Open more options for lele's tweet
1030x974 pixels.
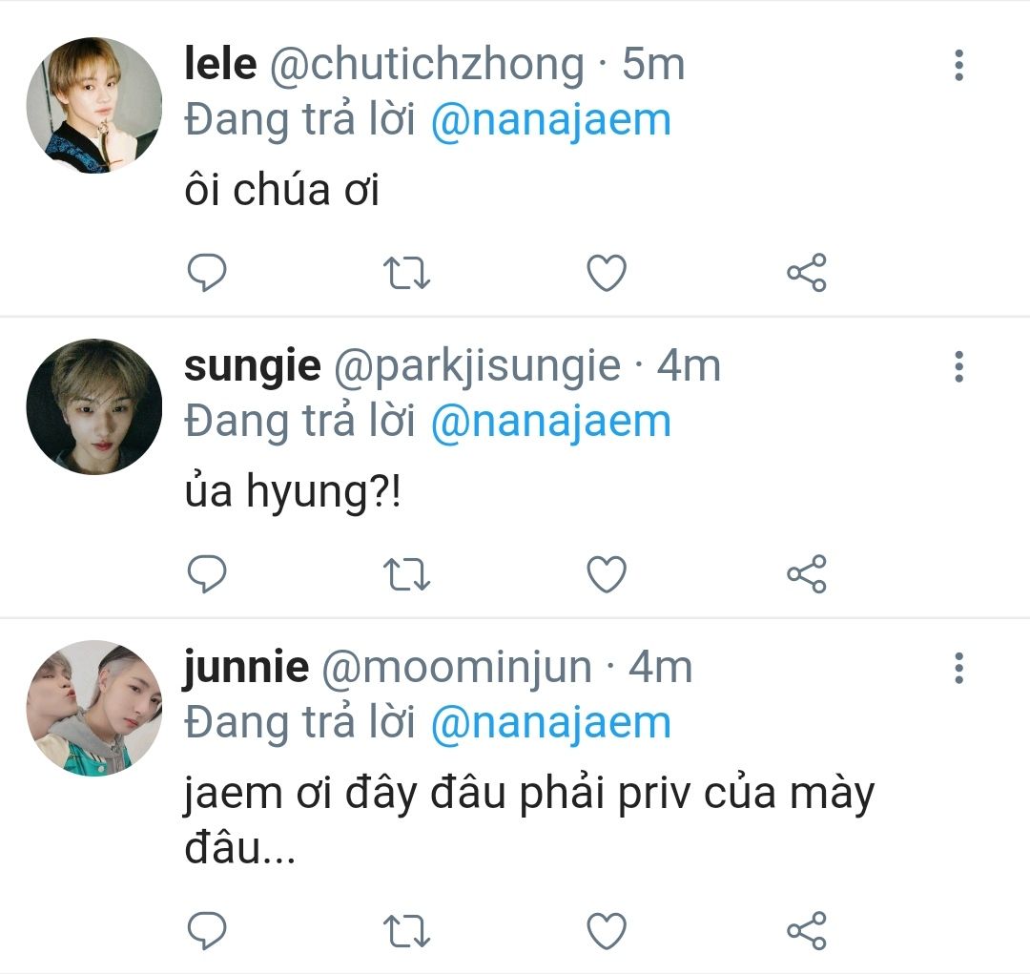(x=958, y=65)
